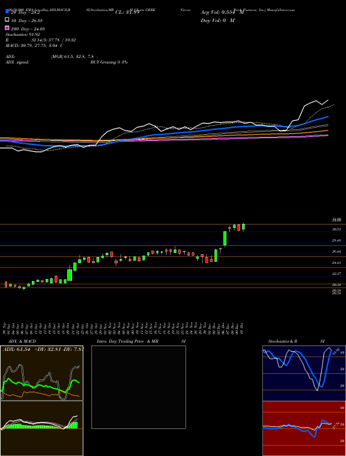Viewport: 346px width, 456px height.
Task: Click the 'BUY Growing @ 3%' signal text
Action: (x=109, y=62)
